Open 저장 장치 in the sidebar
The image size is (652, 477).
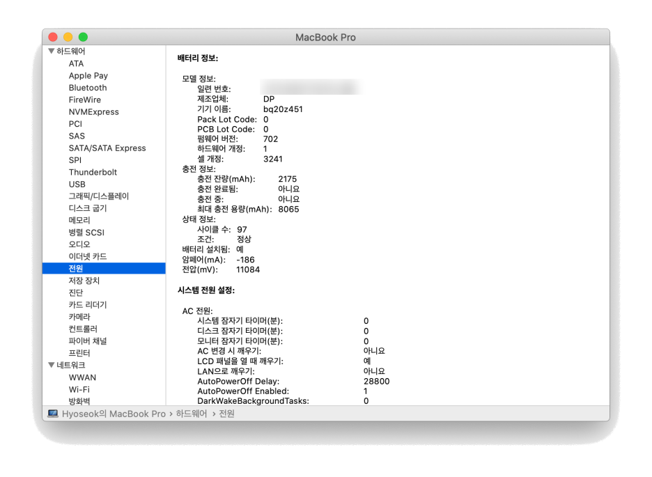pyautogui.click(x=84, y=281)
